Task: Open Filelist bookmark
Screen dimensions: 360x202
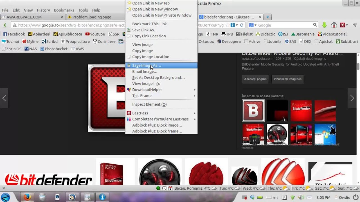Action: (244, 34)
